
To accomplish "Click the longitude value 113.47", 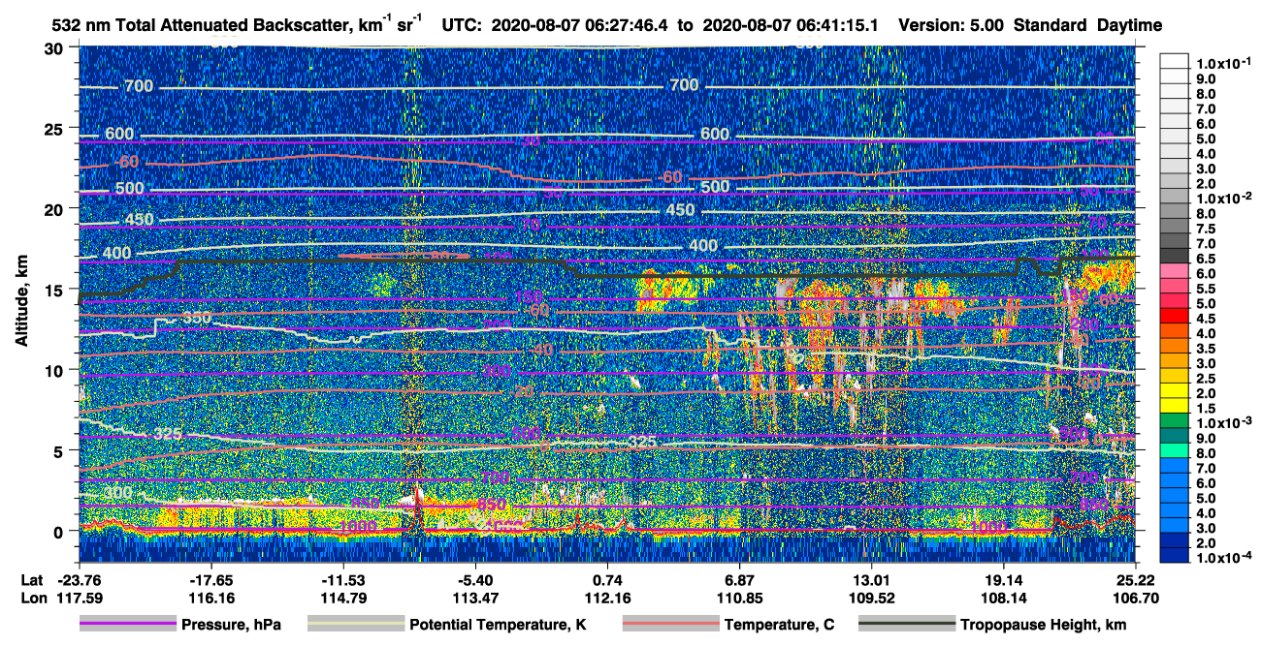I will [475, 598].
